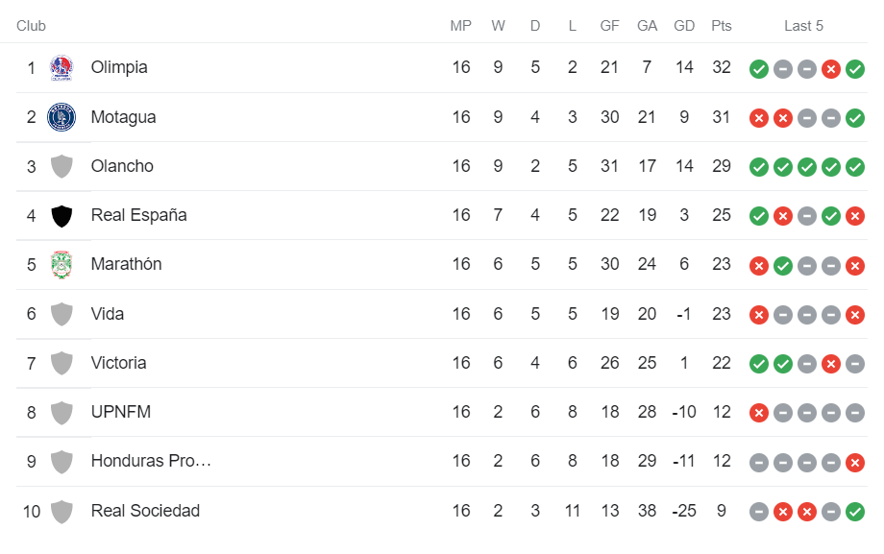Click the final win icon in Real Sociedad's form

point(855,511)
